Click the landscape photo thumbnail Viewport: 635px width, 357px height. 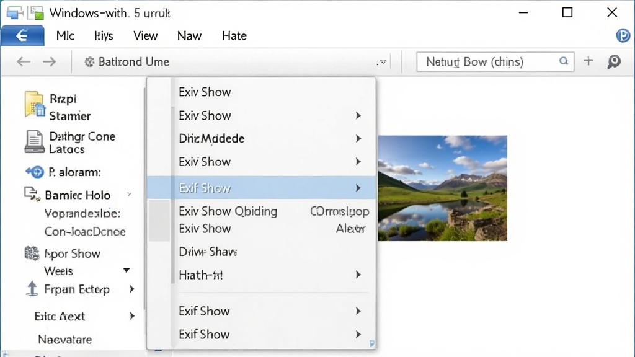point(442,188)
